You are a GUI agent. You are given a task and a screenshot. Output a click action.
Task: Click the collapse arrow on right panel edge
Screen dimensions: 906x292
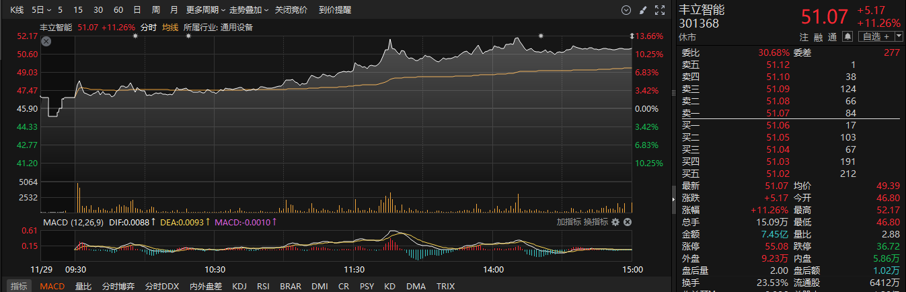(x=673, y=199)
